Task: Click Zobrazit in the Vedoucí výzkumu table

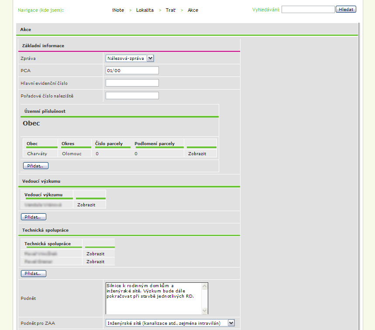Action: pos(86,205)
